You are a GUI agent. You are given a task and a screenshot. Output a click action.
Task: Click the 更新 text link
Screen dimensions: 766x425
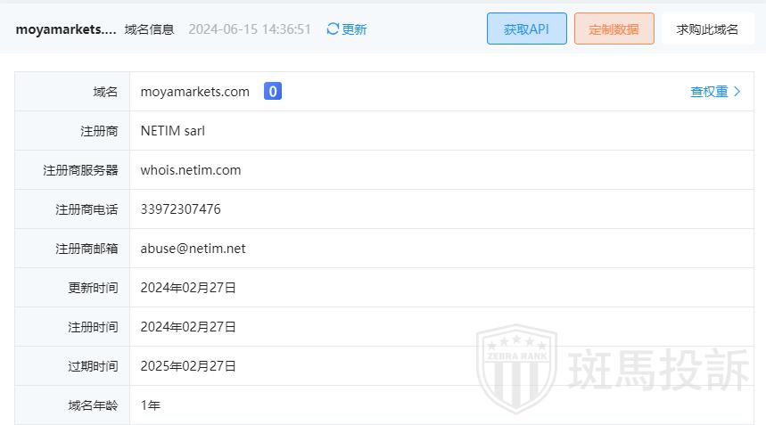coord(354,29)
